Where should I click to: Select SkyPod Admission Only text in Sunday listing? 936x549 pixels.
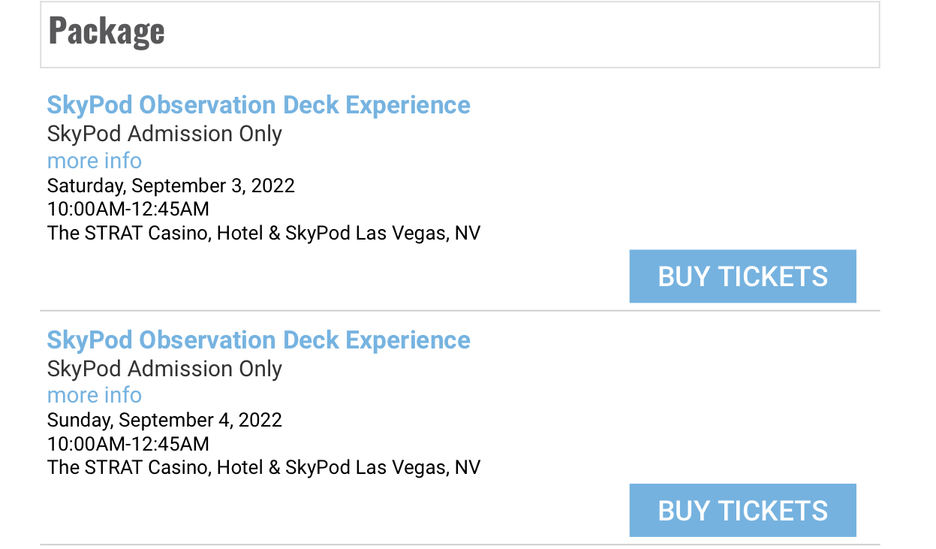[164, 369]
